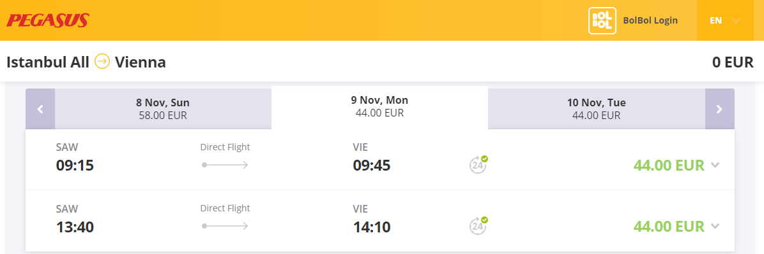This screenshot has height=254, width=764.
Task: Show earlier dates with left arrow
Action: pos(40,109)
